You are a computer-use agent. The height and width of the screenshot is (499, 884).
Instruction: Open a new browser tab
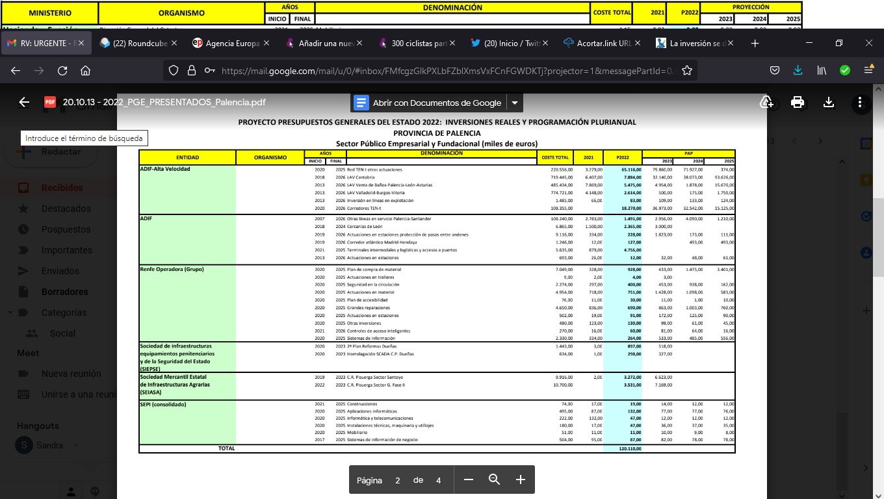[755, 44]
